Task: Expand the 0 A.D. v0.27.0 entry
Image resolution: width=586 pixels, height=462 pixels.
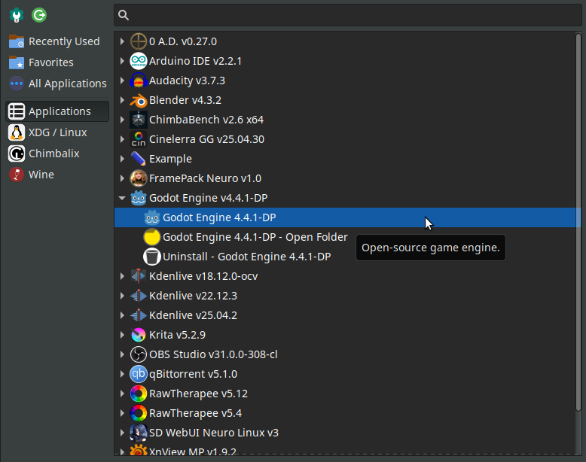Action: click(122, 41)
